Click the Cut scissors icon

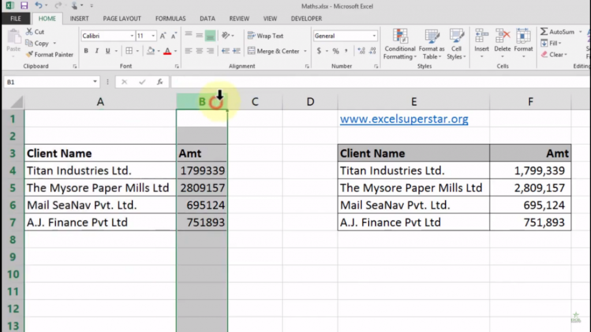pyautogui.click(x=29, y=32)
